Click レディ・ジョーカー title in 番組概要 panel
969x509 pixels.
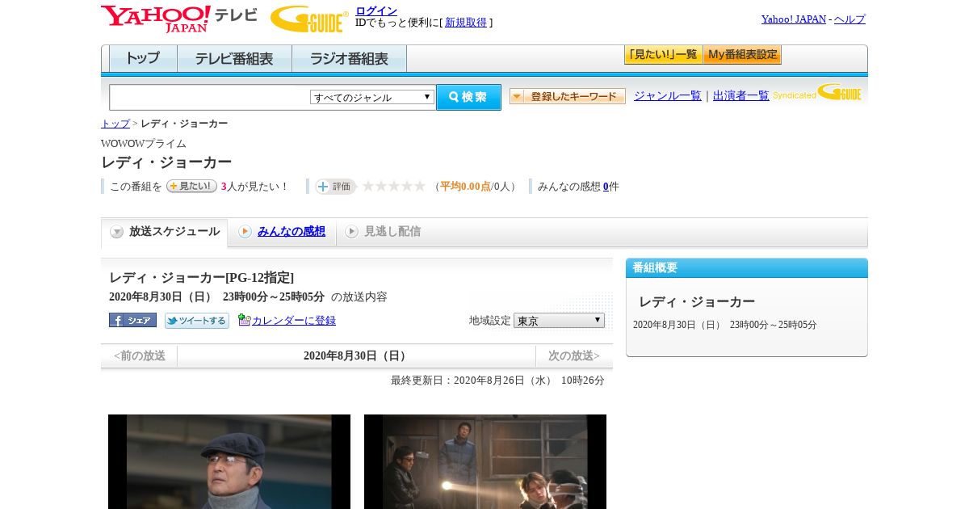(x=697, y=301)
